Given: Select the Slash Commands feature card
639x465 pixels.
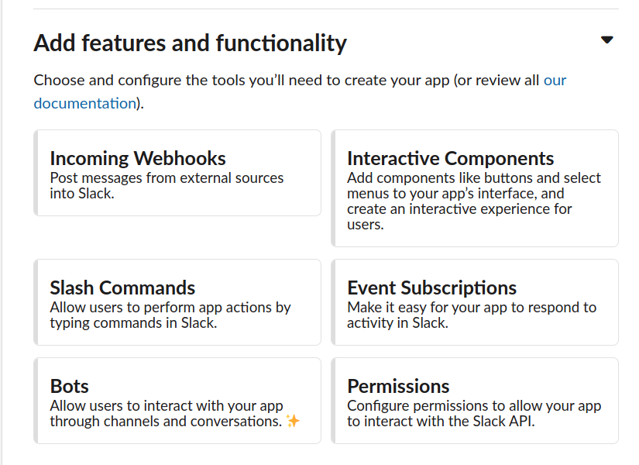Looking at the screenshot, I should [177, 302].
